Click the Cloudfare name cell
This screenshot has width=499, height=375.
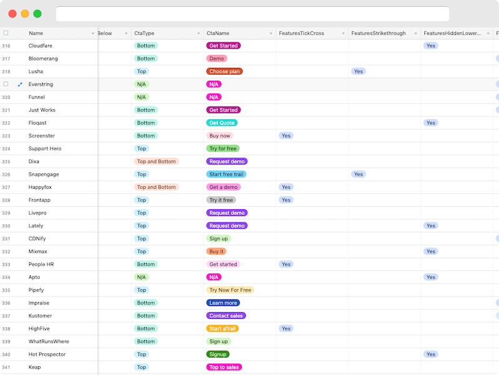click(x=41, y=45)
